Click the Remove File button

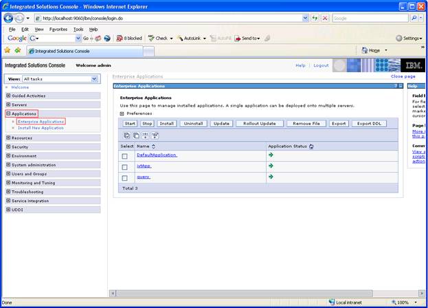pos(306,124)
